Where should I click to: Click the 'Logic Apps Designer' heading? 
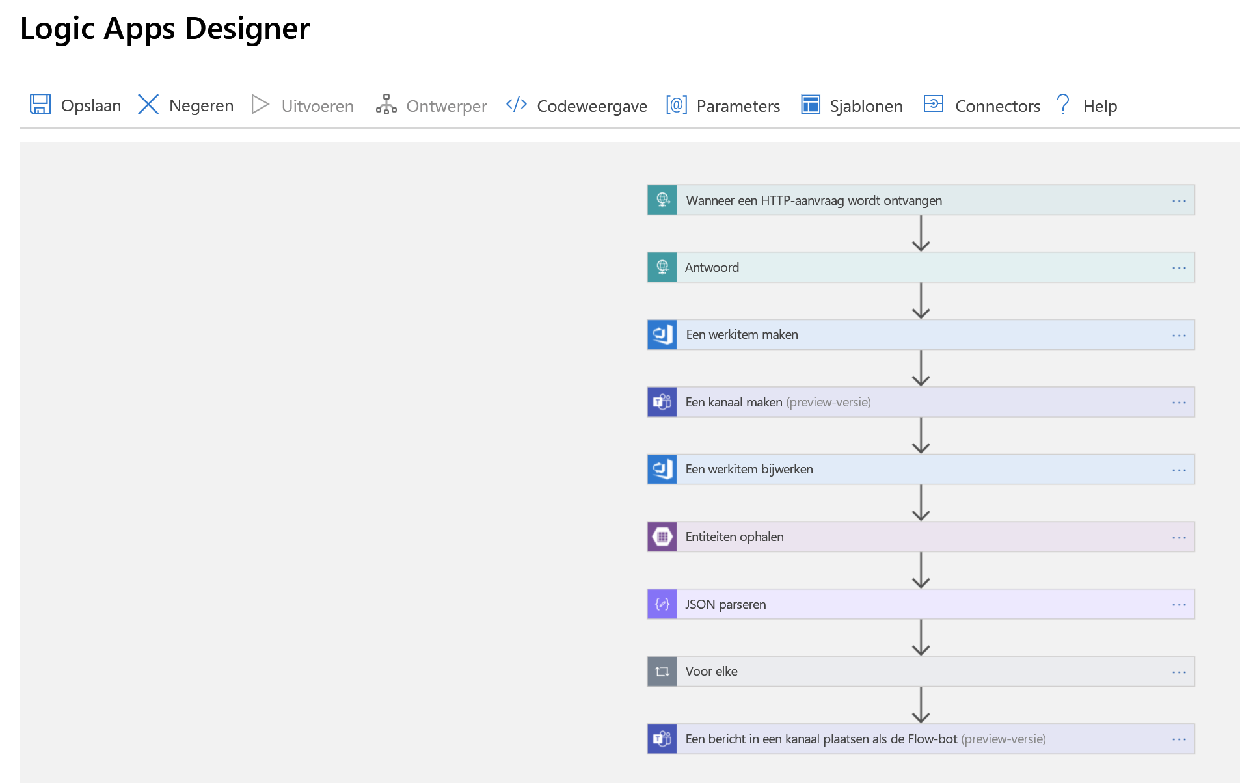165,29
